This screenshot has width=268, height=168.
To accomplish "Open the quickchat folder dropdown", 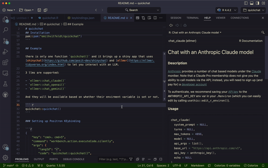I will [254, 10].
